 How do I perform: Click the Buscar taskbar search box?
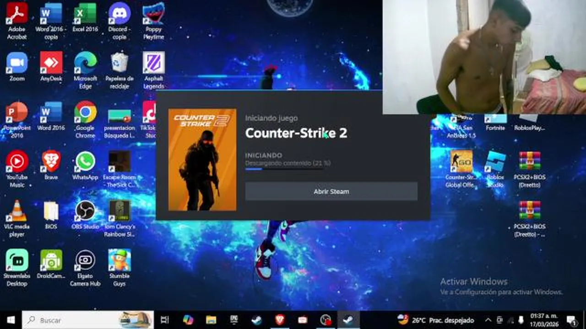[x=88, y=320]
